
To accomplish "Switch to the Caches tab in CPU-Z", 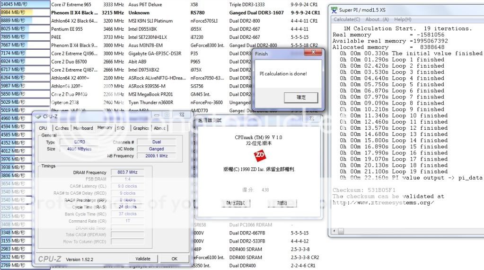I will coord(62,128).
